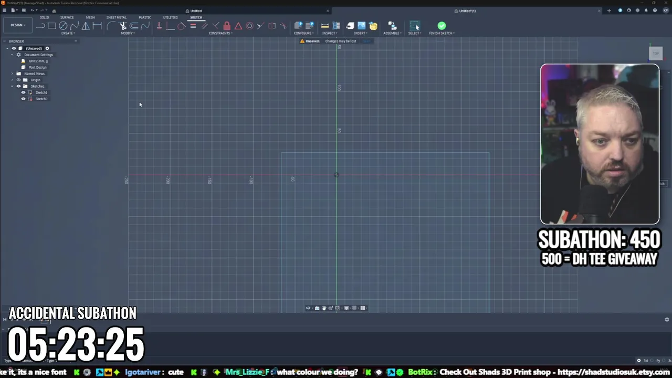Add a new document tab with plus
This screenshot has width=672, height=378.
coord(609,10)
